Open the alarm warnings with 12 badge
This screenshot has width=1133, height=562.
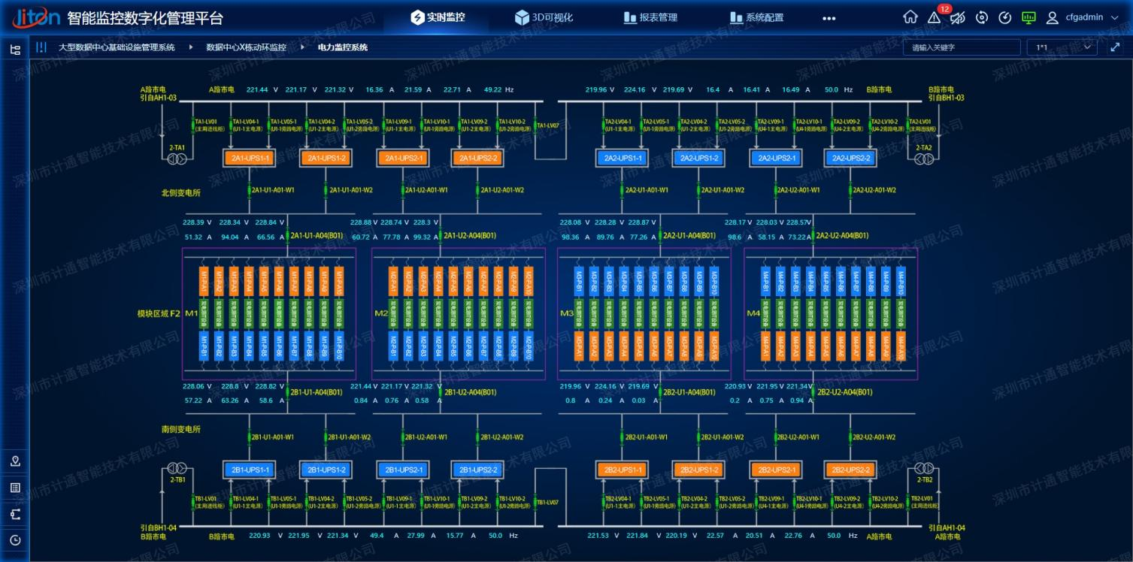935,17
